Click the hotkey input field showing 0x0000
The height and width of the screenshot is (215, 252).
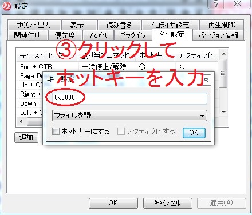click(x=129, y=98)
